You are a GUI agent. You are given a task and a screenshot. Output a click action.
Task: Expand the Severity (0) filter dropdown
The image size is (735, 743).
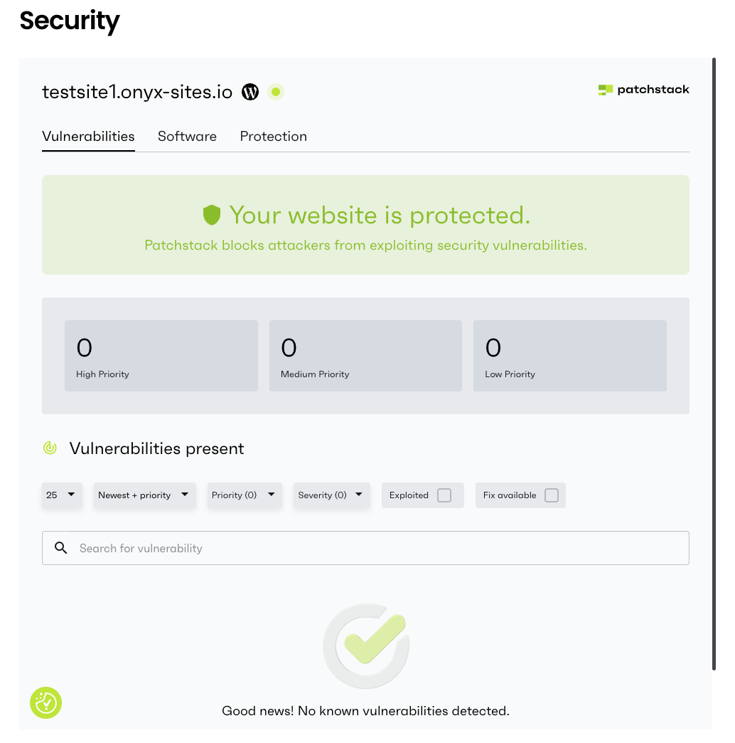331,495
